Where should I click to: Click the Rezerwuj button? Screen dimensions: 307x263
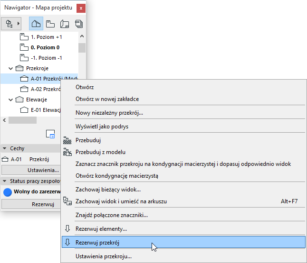(x=31, y=204)
